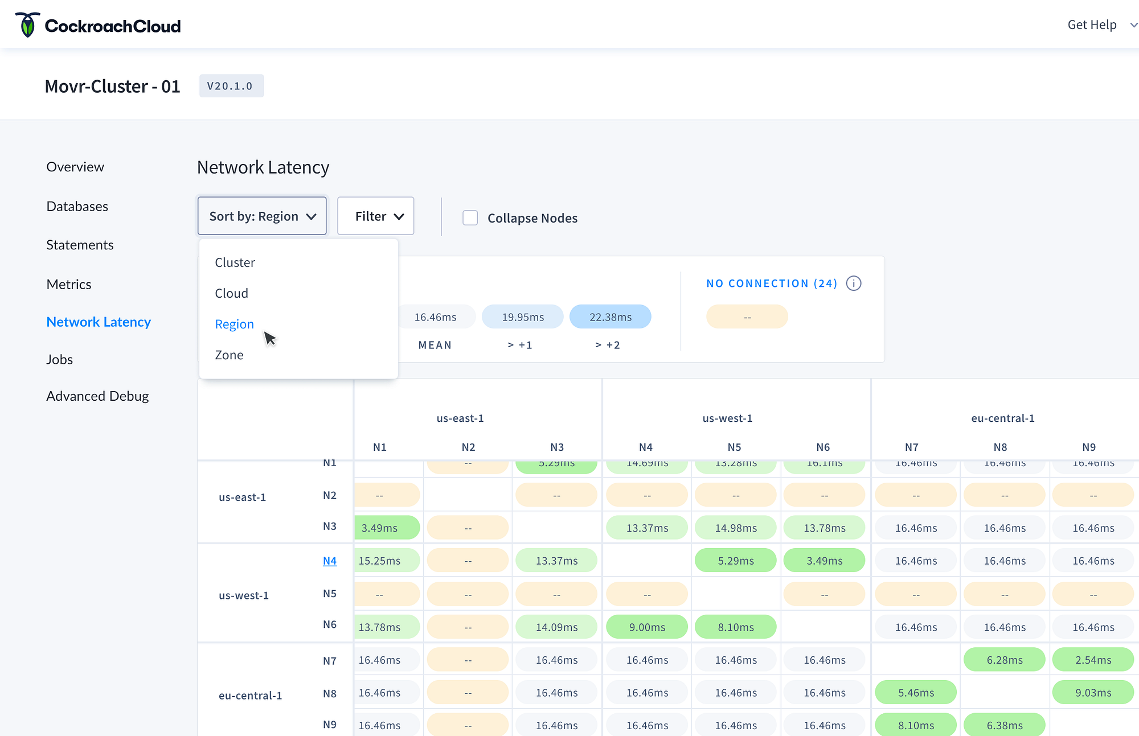The height and width of the screenshot is (736, 1139).
Task: Choose Cluster in the sort menu
Action: click(x=235, y=262)
